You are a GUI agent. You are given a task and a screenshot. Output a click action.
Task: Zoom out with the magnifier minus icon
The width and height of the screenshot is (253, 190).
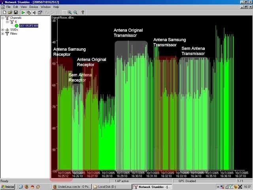(76, 12)
